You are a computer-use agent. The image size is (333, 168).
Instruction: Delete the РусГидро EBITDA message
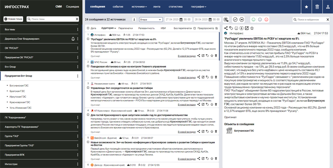coord(216,56)
